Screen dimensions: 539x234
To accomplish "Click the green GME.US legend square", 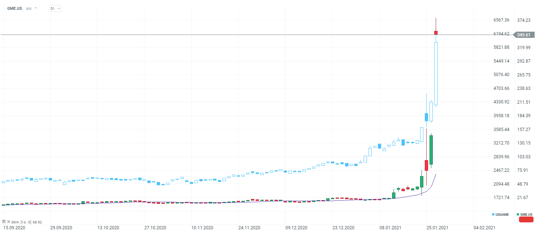I will point(518,215).
